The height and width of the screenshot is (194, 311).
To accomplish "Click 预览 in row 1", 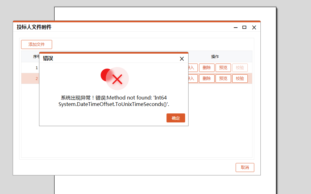I will 223,68.
